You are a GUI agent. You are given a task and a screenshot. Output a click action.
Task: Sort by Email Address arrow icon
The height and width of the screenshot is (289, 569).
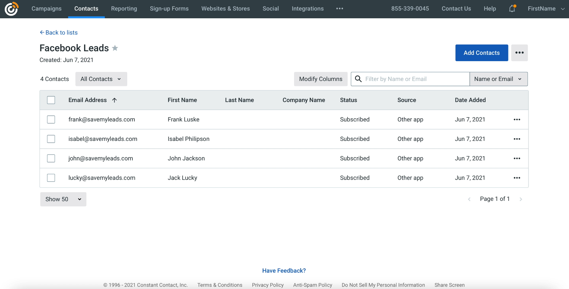pyautogui.click(x=114, y=100)
